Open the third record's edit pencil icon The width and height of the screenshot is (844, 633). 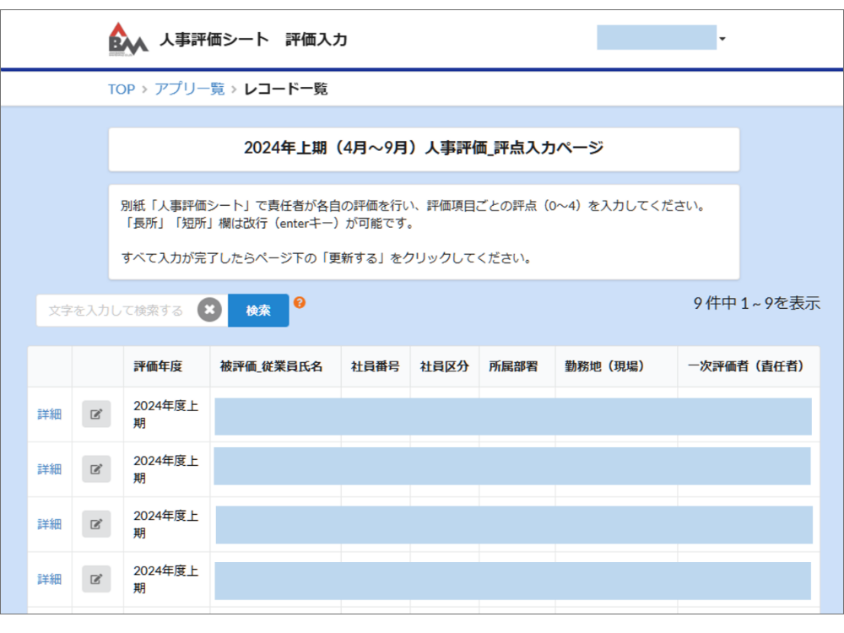tap(95, 523)
